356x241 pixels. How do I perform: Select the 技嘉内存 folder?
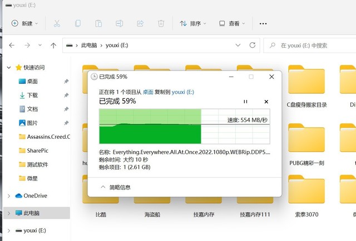point(204,214)
